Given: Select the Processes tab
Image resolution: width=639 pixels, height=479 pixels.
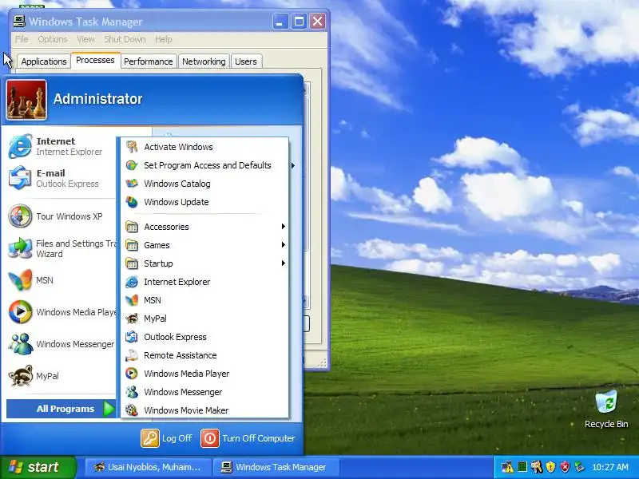Looking at the screenshot, I should point(95,61).
